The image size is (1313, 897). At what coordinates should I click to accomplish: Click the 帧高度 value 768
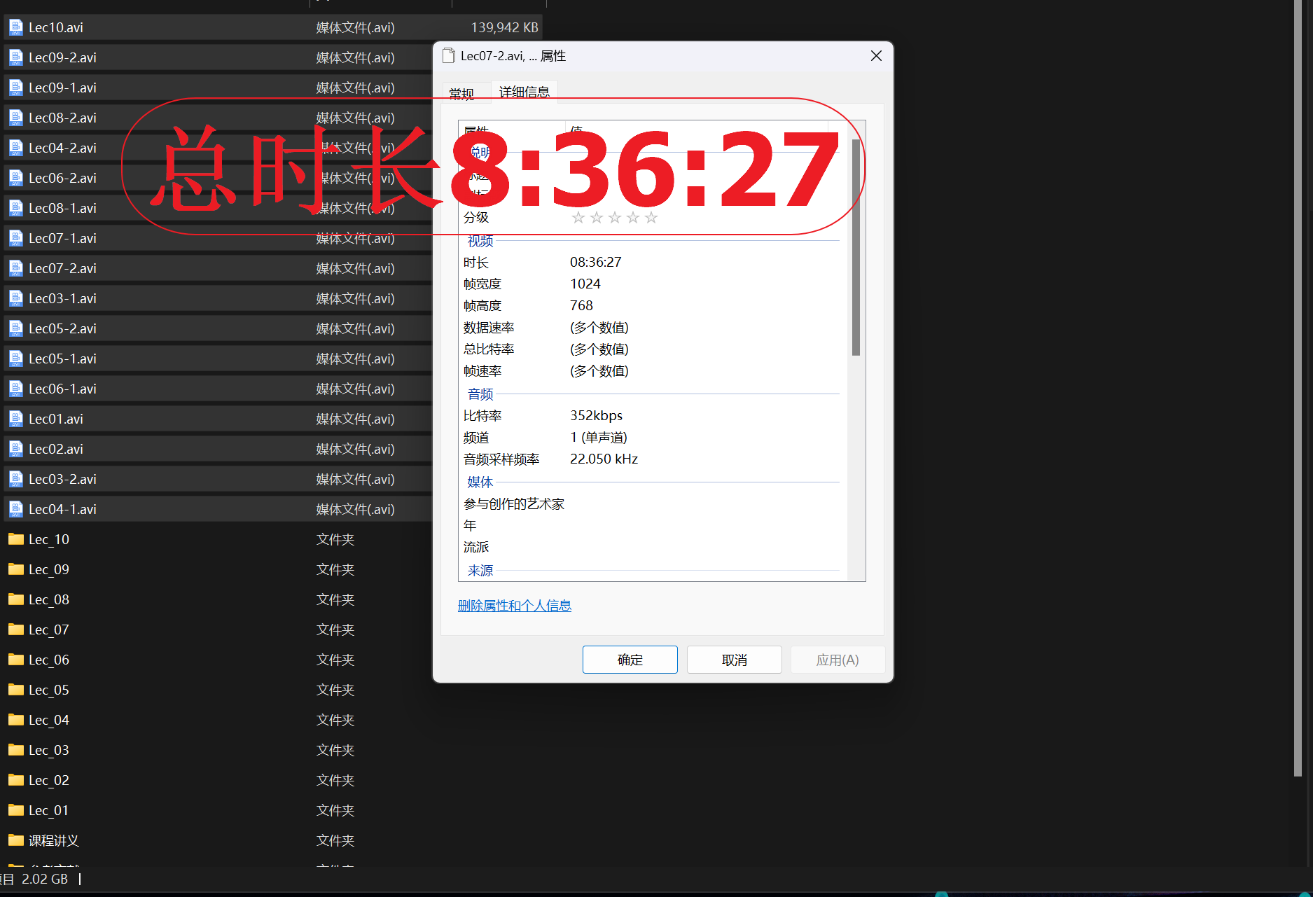(x=581, y=306)
